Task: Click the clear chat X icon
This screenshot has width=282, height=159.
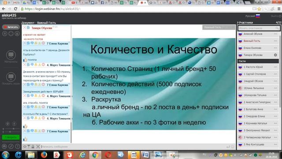Action: point(38,147)
